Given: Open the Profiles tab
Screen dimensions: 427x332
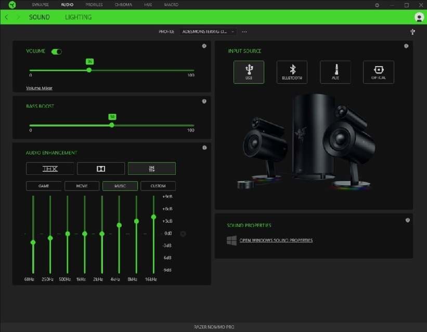Looking at the screenshot, I should (94, 5).
